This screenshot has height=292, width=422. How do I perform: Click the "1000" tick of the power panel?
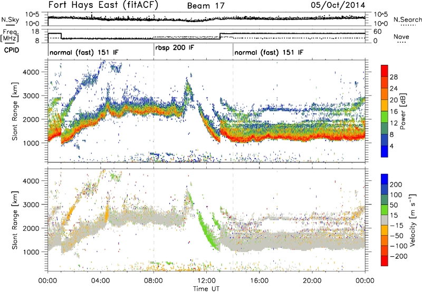pyautogui.click(x=31, y=143)
